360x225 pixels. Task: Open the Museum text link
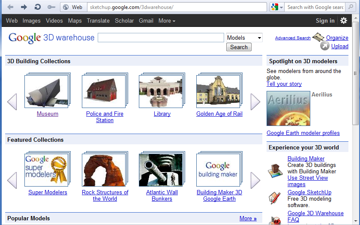tap(48, 114)
